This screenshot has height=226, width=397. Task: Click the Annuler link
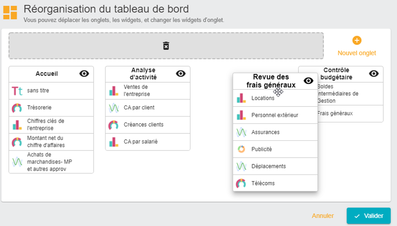(323, 216)
